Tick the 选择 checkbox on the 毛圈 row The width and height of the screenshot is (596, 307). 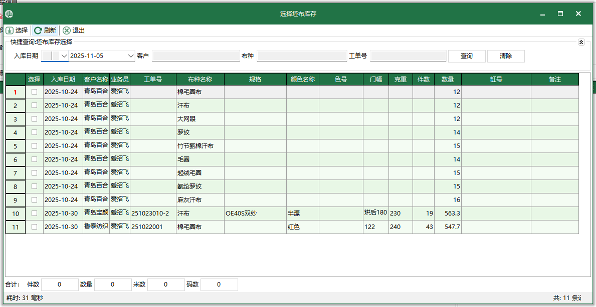tap(34, 159)
